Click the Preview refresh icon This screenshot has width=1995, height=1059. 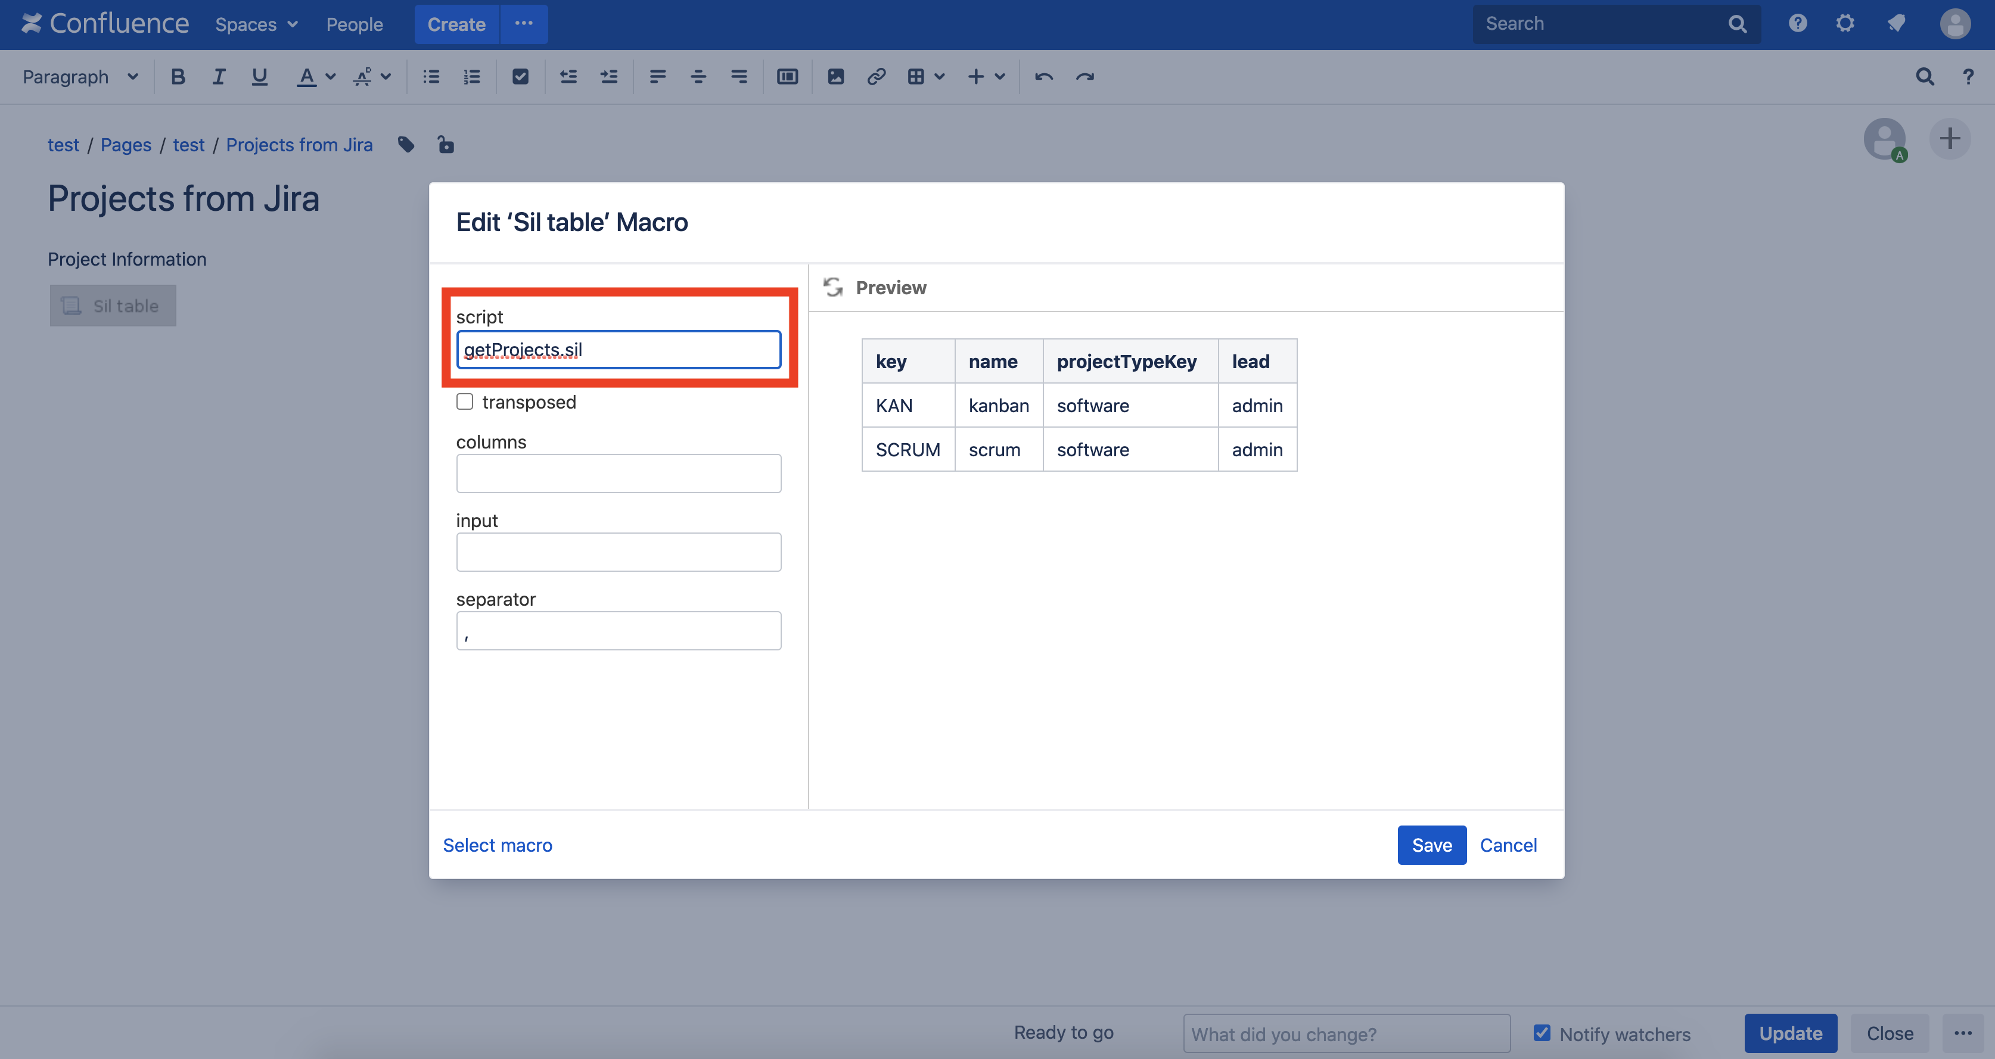(x=832, y=287)
